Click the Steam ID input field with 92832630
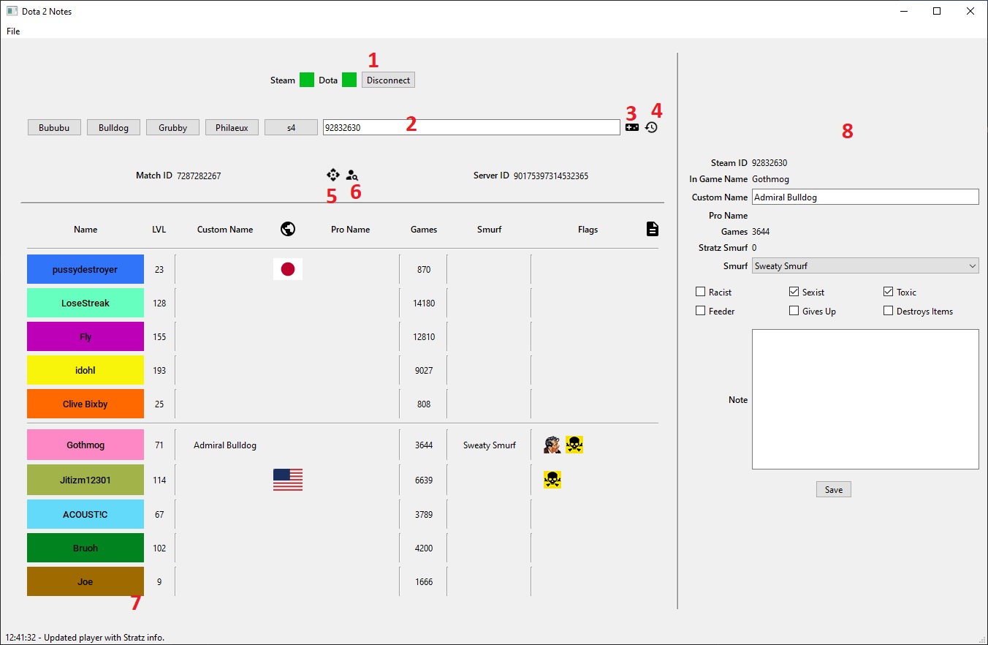Viewport: 988px width, 645px height. pyautogui.click(x=471, y=127)
